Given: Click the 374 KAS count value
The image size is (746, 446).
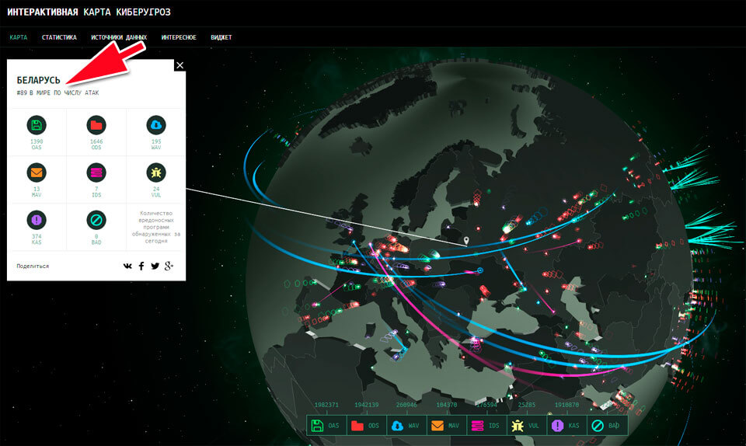Looking at the screenshot, I should click(x=37, y=236).
